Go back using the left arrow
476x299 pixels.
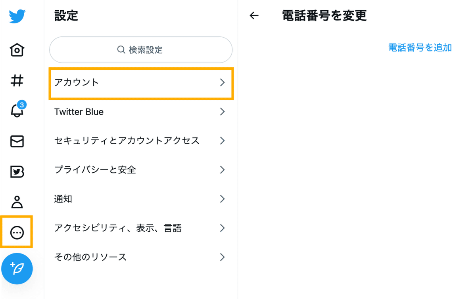click(x=254, y=16)
